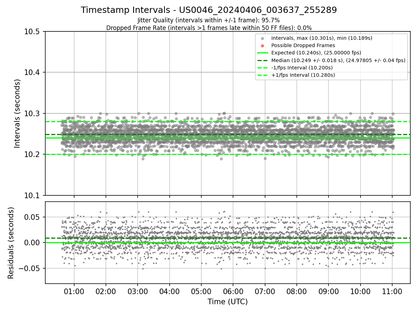Click the x-axis tick label 04:00
The width and height of the screenshot is (418, 314).
click(169, 291)
